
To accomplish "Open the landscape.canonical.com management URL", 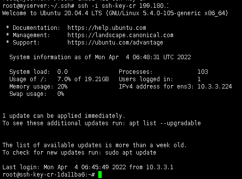I will point(120,35).
